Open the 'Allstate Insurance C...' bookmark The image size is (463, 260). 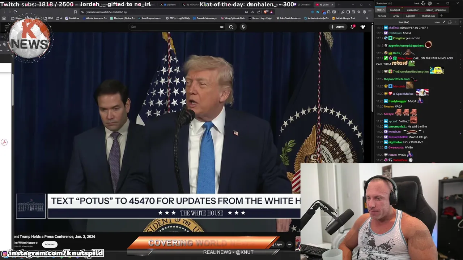[x=95, y=18]
